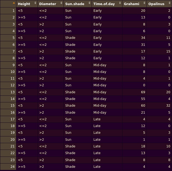Click sort arrows for Time.of.day column

click(120, 3)
